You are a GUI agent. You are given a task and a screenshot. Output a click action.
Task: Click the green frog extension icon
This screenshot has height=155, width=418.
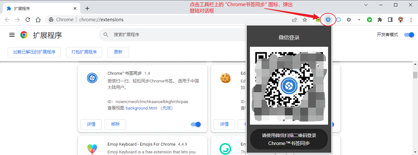point(318,20)
